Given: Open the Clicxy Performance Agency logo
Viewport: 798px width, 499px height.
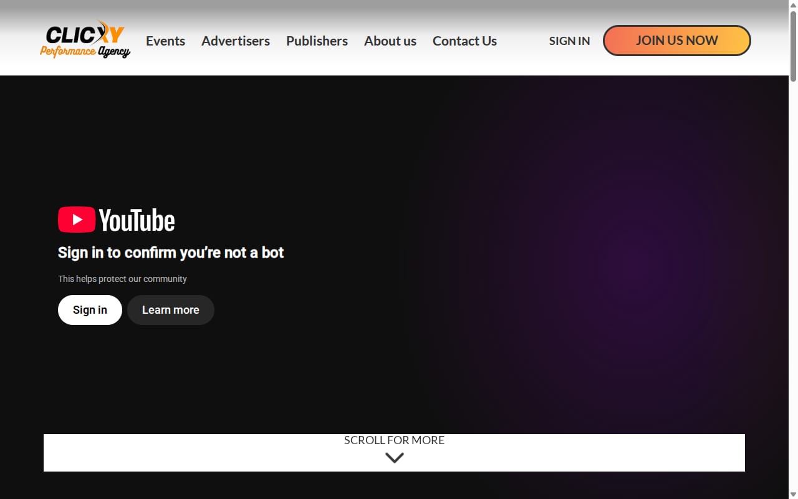Looking at the screenshot, I should click(x=85, y=41).
